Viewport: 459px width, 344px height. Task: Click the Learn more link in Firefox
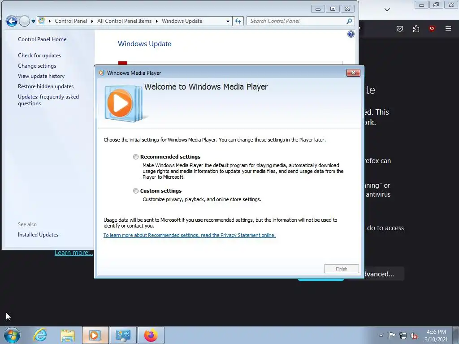click(74, 253)
